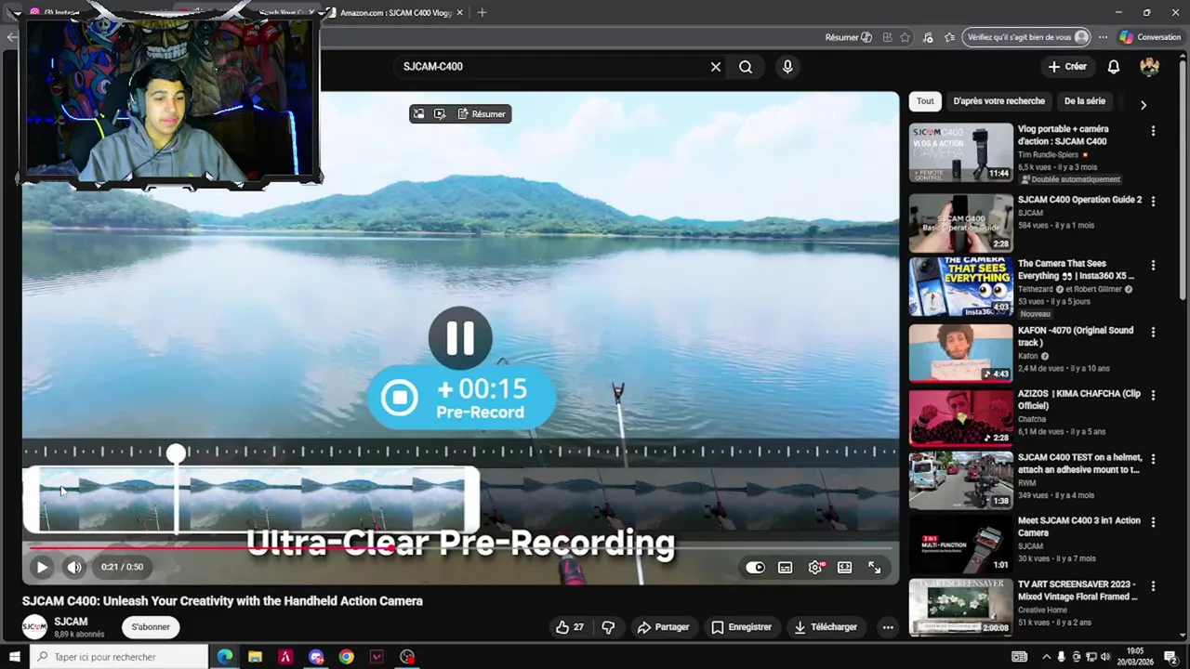Open a new browser tab with plus

[x=482, y=13]
